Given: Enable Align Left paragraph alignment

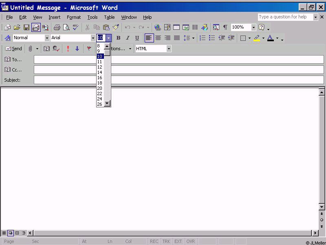Looking at the screenshot, I should (x=149, y=38).
